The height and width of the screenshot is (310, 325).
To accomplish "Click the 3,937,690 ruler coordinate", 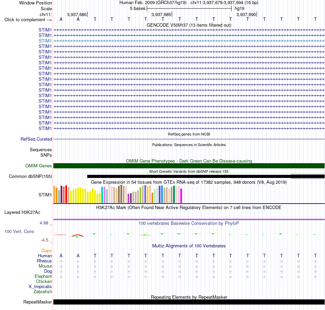I will [x=246, y=14].
